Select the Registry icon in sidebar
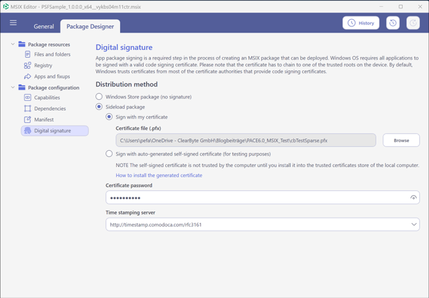The image size is (429, 298). 27,66
